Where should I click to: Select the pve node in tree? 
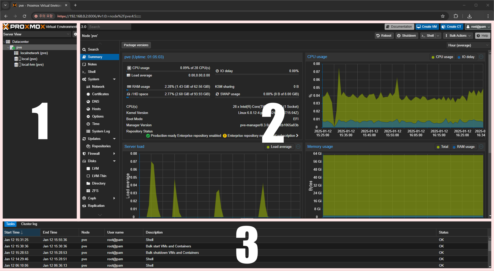click(x=19, y=47)
